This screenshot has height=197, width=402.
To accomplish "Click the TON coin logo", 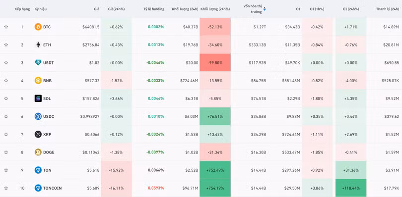I will point(38,170).
